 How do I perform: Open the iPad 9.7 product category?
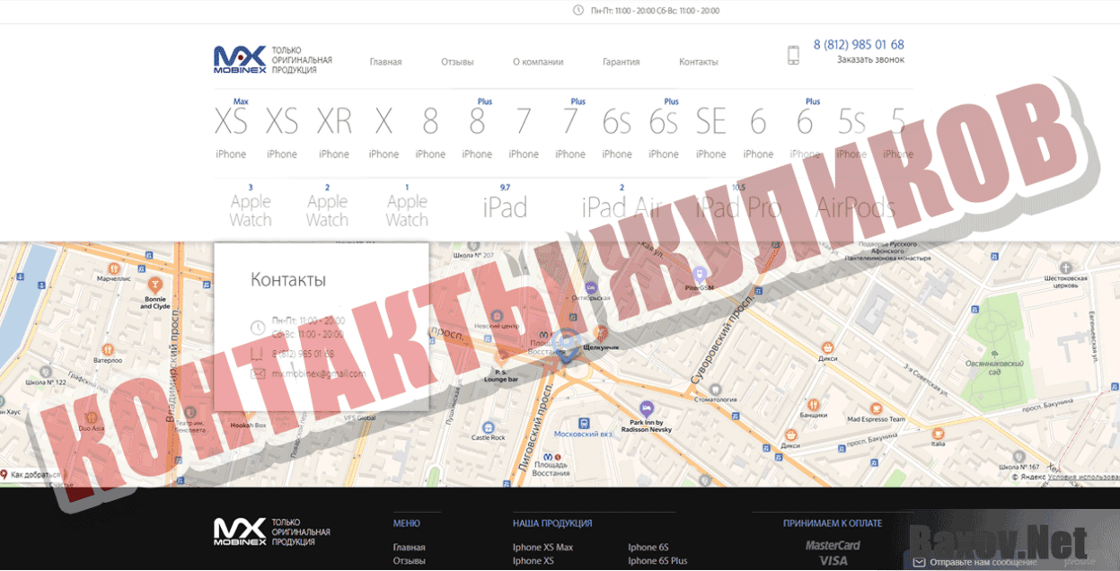[x=505, y=206]
